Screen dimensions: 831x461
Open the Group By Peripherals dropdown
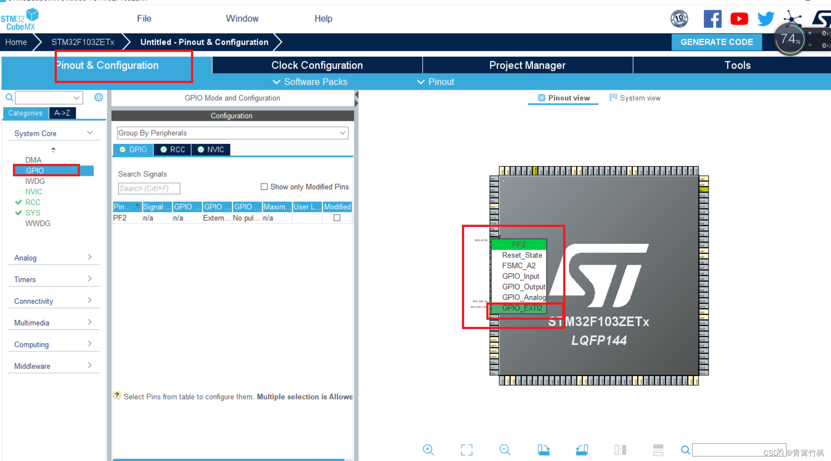(x=232, y=133)
